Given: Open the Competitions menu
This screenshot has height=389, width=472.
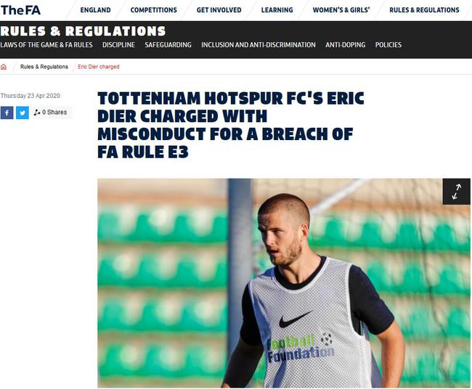Looking at the screenshot, I should click(153, 10).
